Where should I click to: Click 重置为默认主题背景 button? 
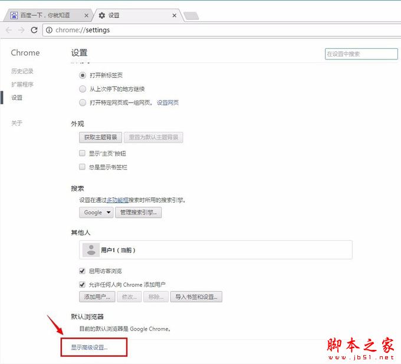coord(153,137)
